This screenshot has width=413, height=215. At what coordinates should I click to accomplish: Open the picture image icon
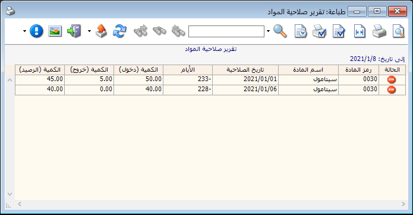coord(55,31)
